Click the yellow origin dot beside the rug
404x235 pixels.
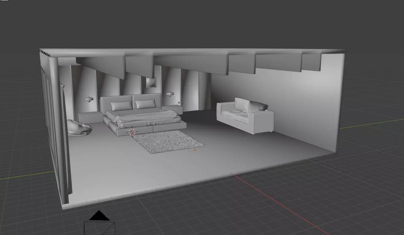pos(195,150)
